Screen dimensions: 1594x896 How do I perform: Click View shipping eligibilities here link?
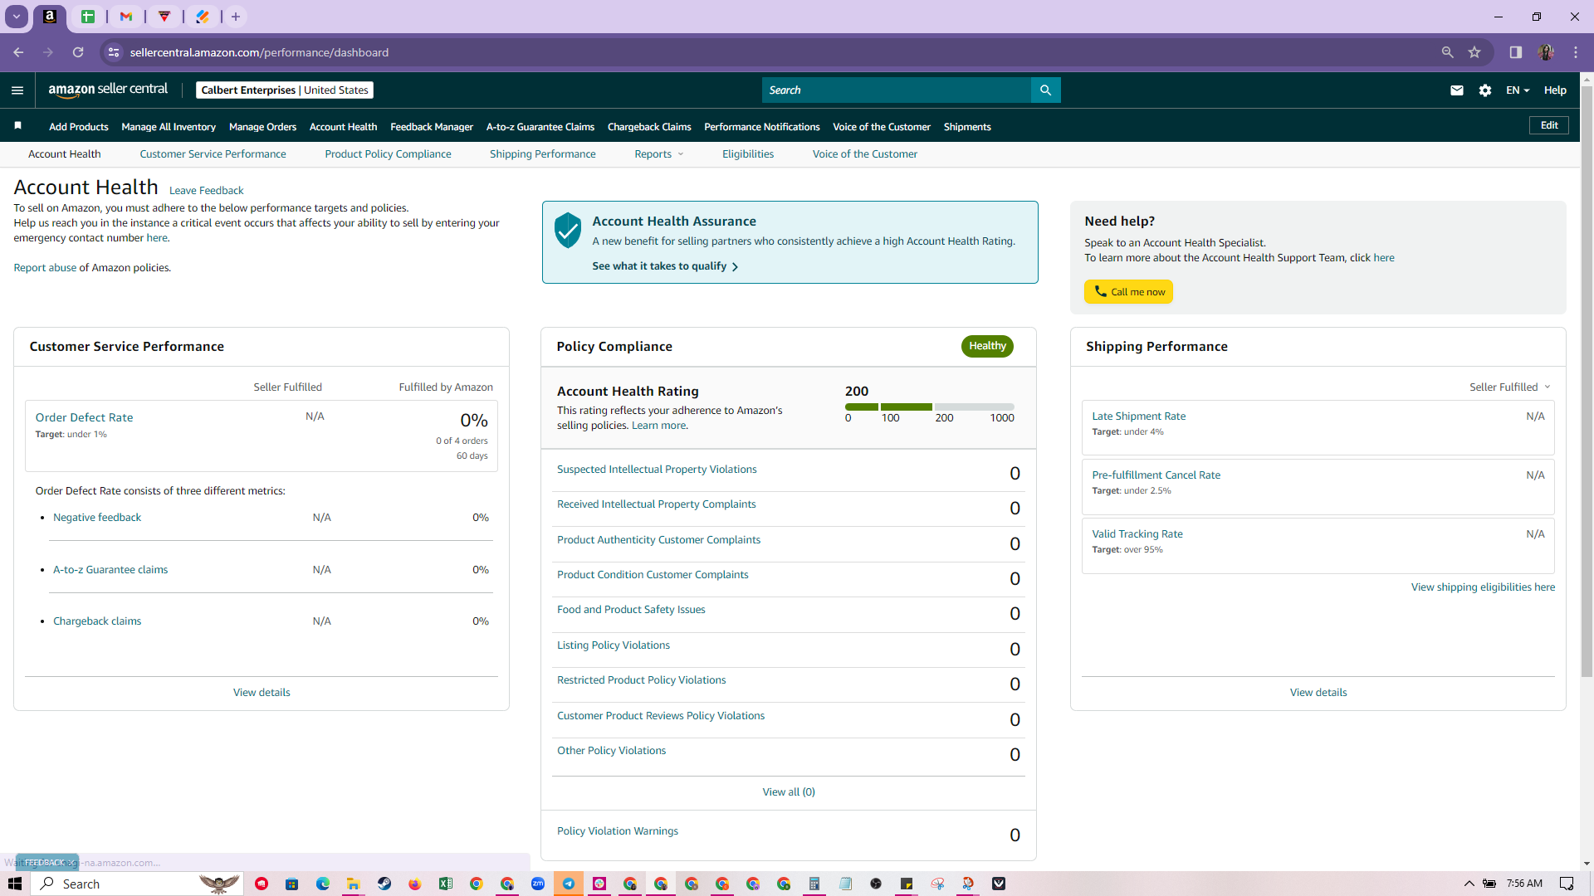[1483, 587]
